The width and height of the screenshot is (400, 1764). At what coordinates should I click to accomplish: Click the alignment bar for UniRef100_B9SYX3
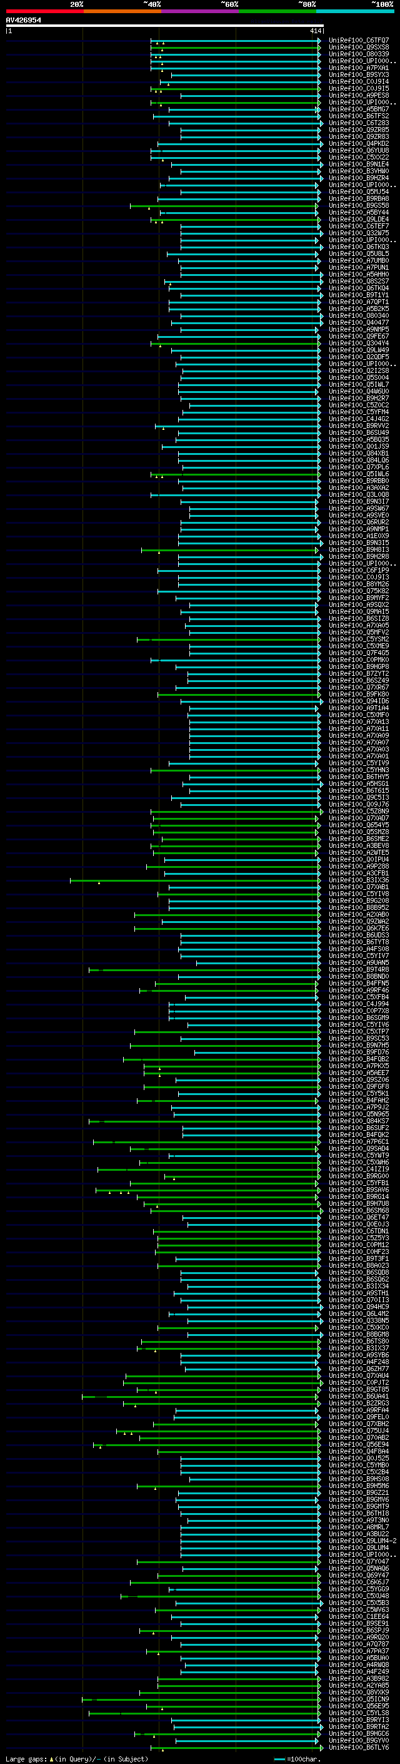click(x=246, y=74)
